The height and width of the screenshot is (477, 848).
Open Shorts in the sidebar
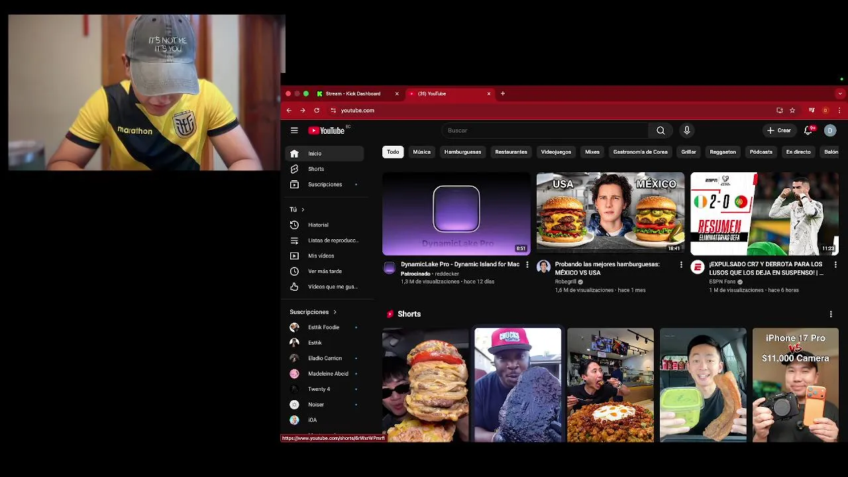(325, 169)
